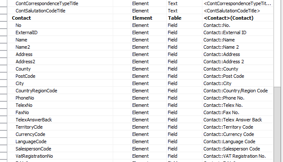
Task: Click Element node type for LanguageCode
Action: tap(140, 141)
